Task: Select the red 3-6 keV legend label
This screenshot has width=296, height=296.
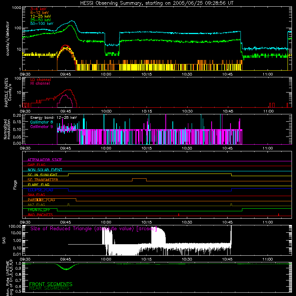Action: pyautogui.click(x=38, y=9)
